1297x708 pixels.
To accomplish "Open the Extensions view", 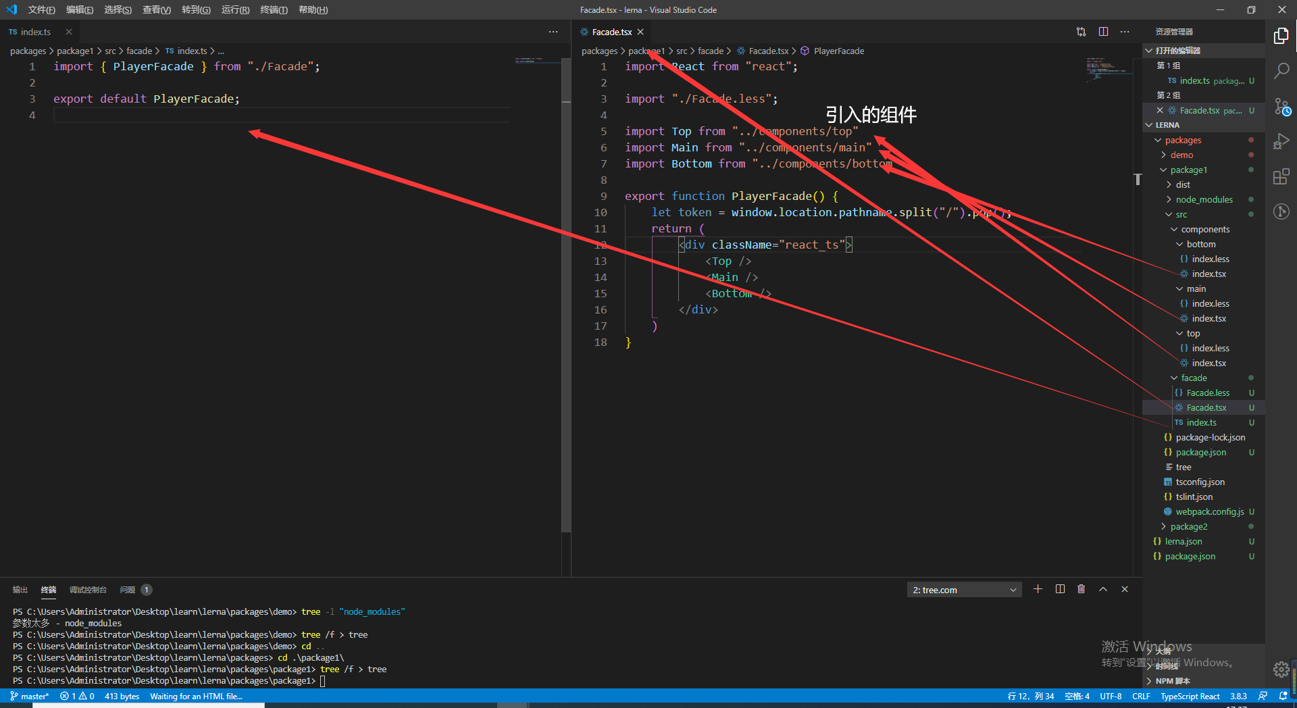I will [x=1281, y=177].
